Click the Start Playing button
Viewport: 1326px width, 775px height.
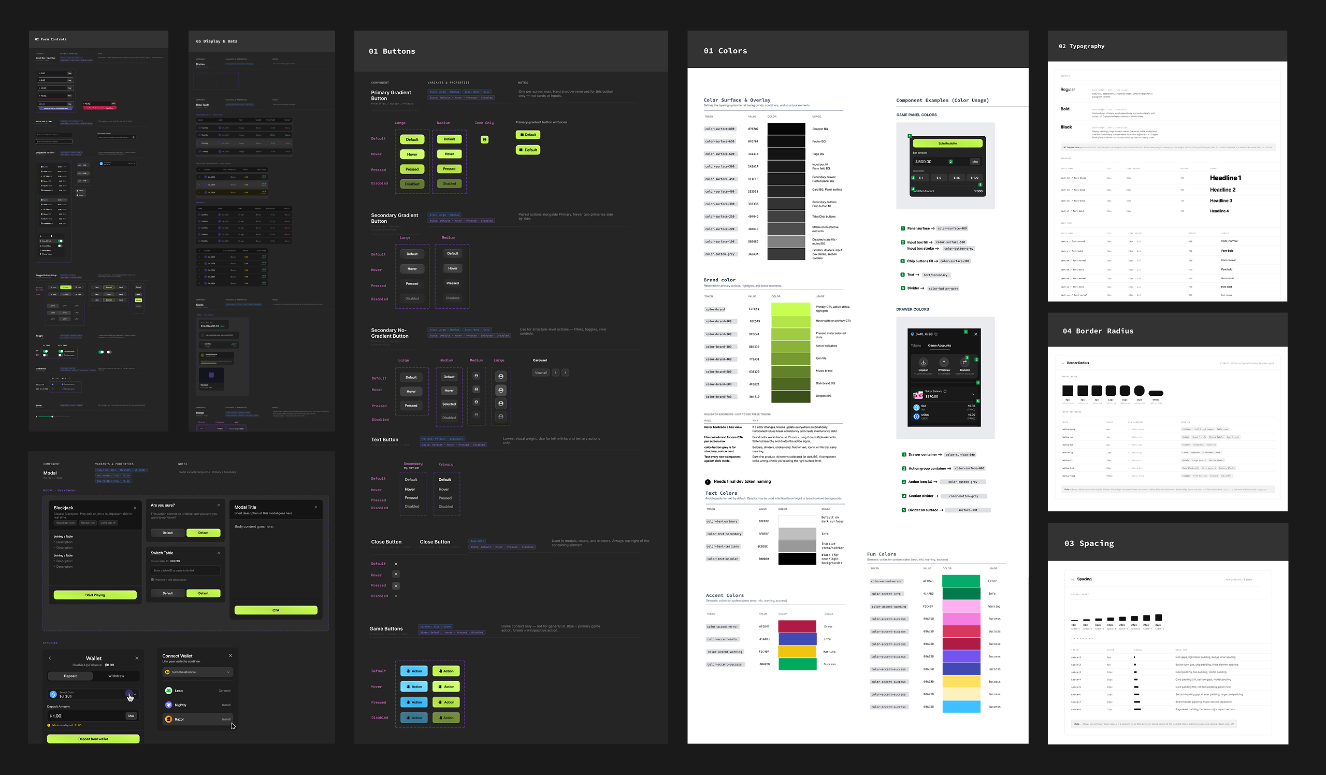click(x=95, y=595)
